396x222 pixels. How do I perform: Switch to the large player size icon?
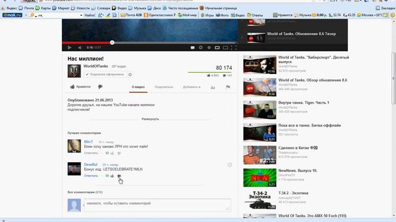[x=225, y=47]
